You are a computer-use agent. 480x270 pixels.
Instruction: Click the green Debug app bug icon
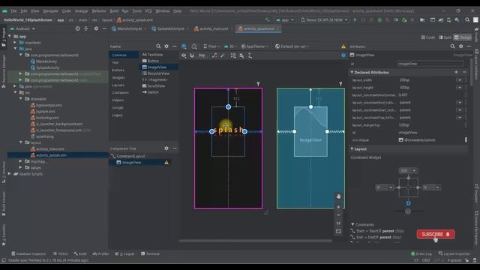[x=379, y=20]
